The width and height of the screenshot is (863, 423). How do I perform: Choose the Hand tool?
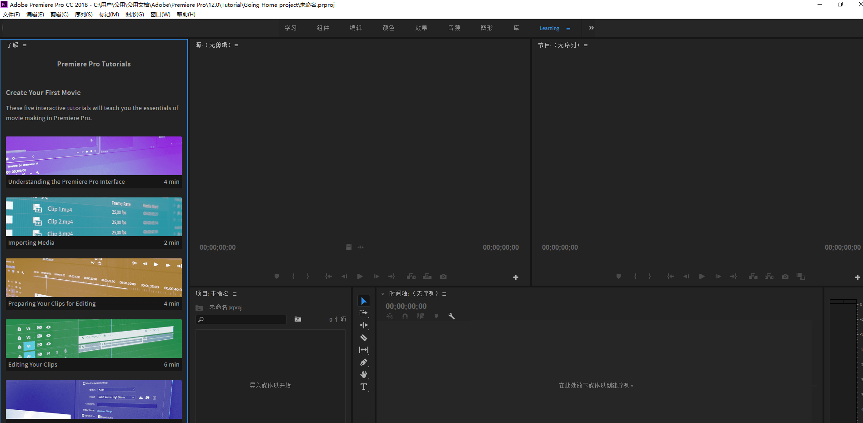[364, 374]
